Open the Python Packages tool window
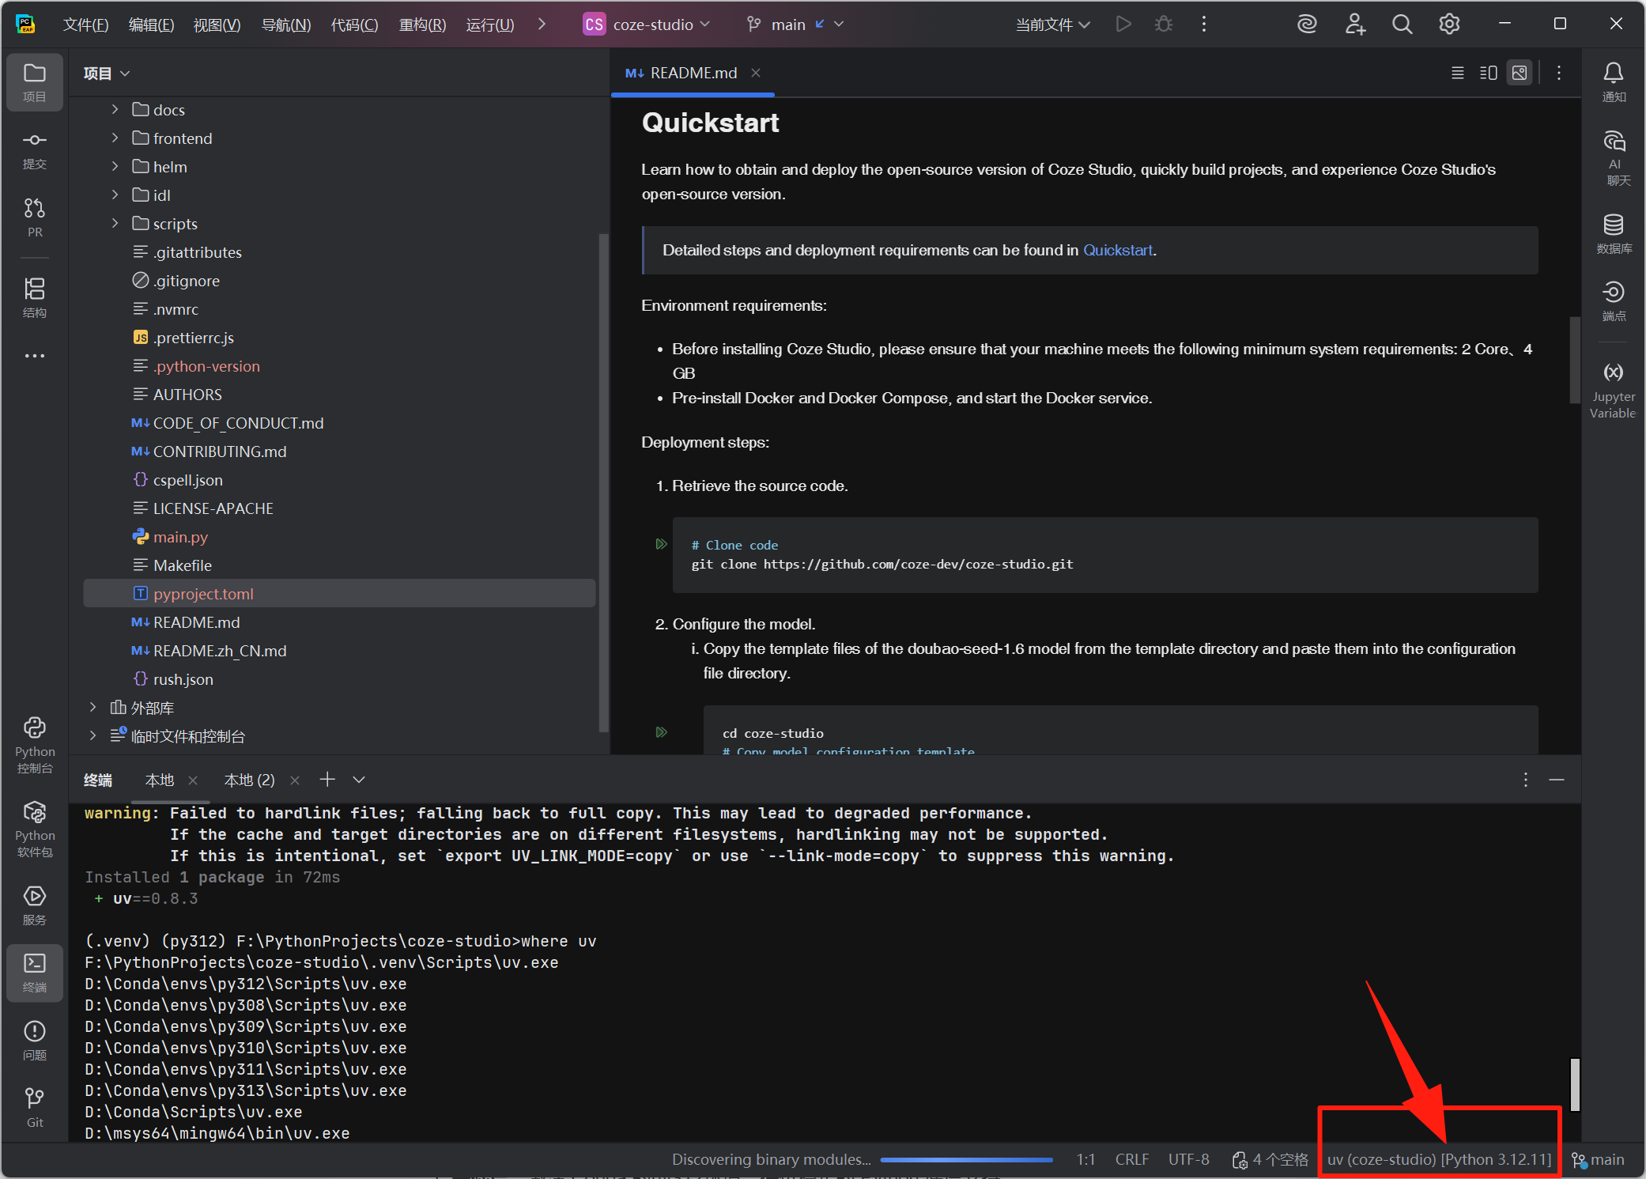Screen dimensions: 1646x1179 pyautogui.click(x=35, y=829)
